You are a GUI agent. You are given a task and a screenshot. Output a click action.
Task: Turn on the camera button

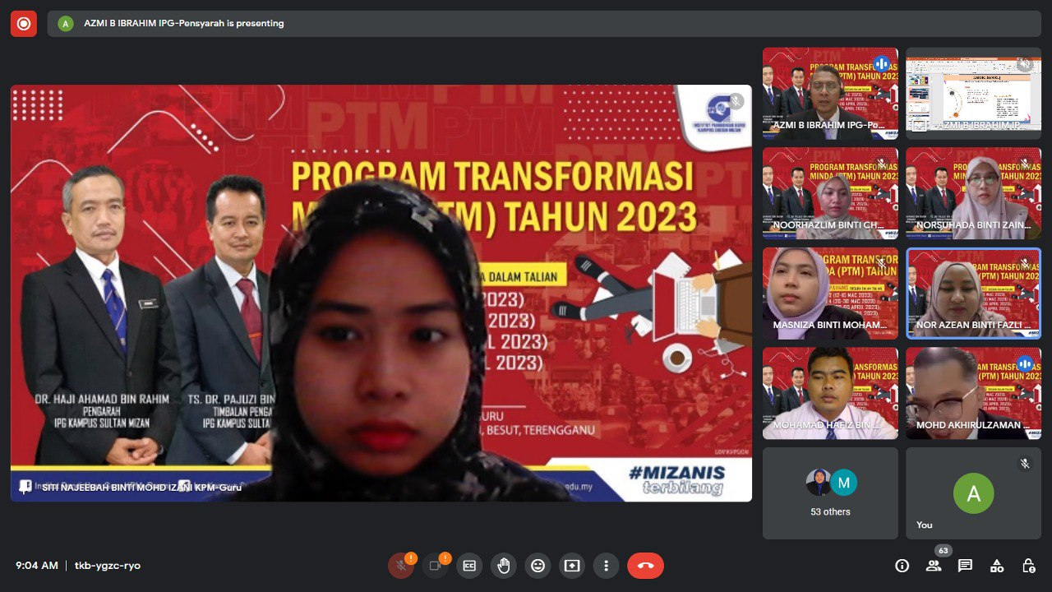436,566
